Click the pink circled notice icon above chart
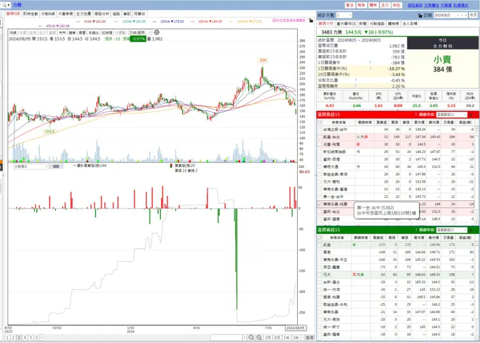 [x=274, y=20]
